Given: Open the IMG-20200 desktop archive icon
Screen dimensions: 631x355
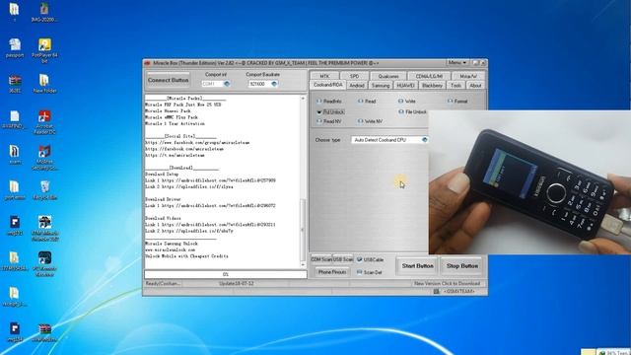Looking at the screenshot, I should [x=44, y=13].
